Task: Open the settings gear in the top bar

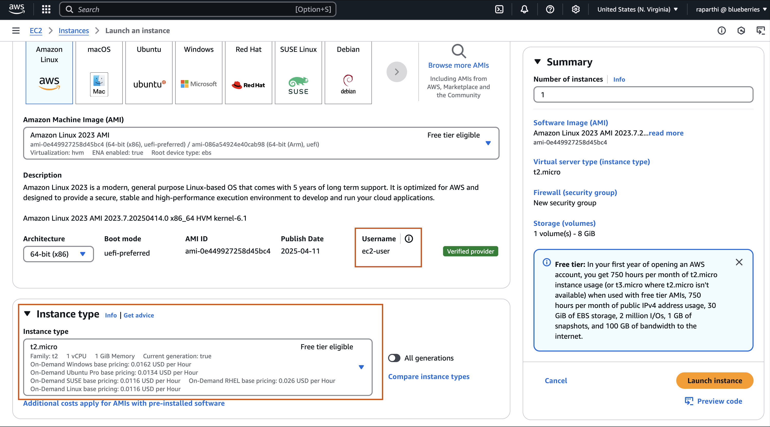Action: [575, 9]
